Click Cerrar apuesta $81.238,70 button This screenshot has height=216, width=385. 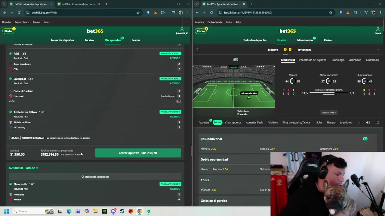138,153
